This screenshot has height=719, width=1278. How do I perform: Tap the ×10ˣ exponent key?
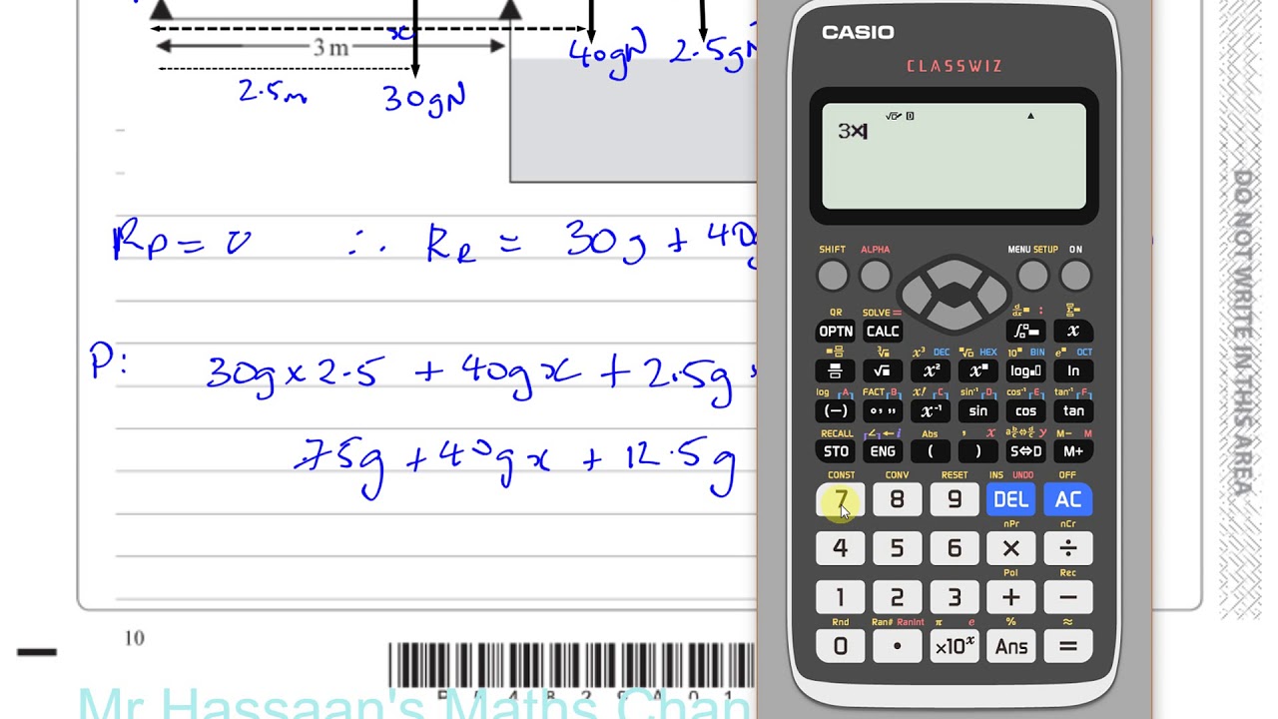pos(954,646)
